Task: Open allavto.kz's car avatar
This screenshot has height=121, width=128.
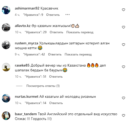Action: 6,27
